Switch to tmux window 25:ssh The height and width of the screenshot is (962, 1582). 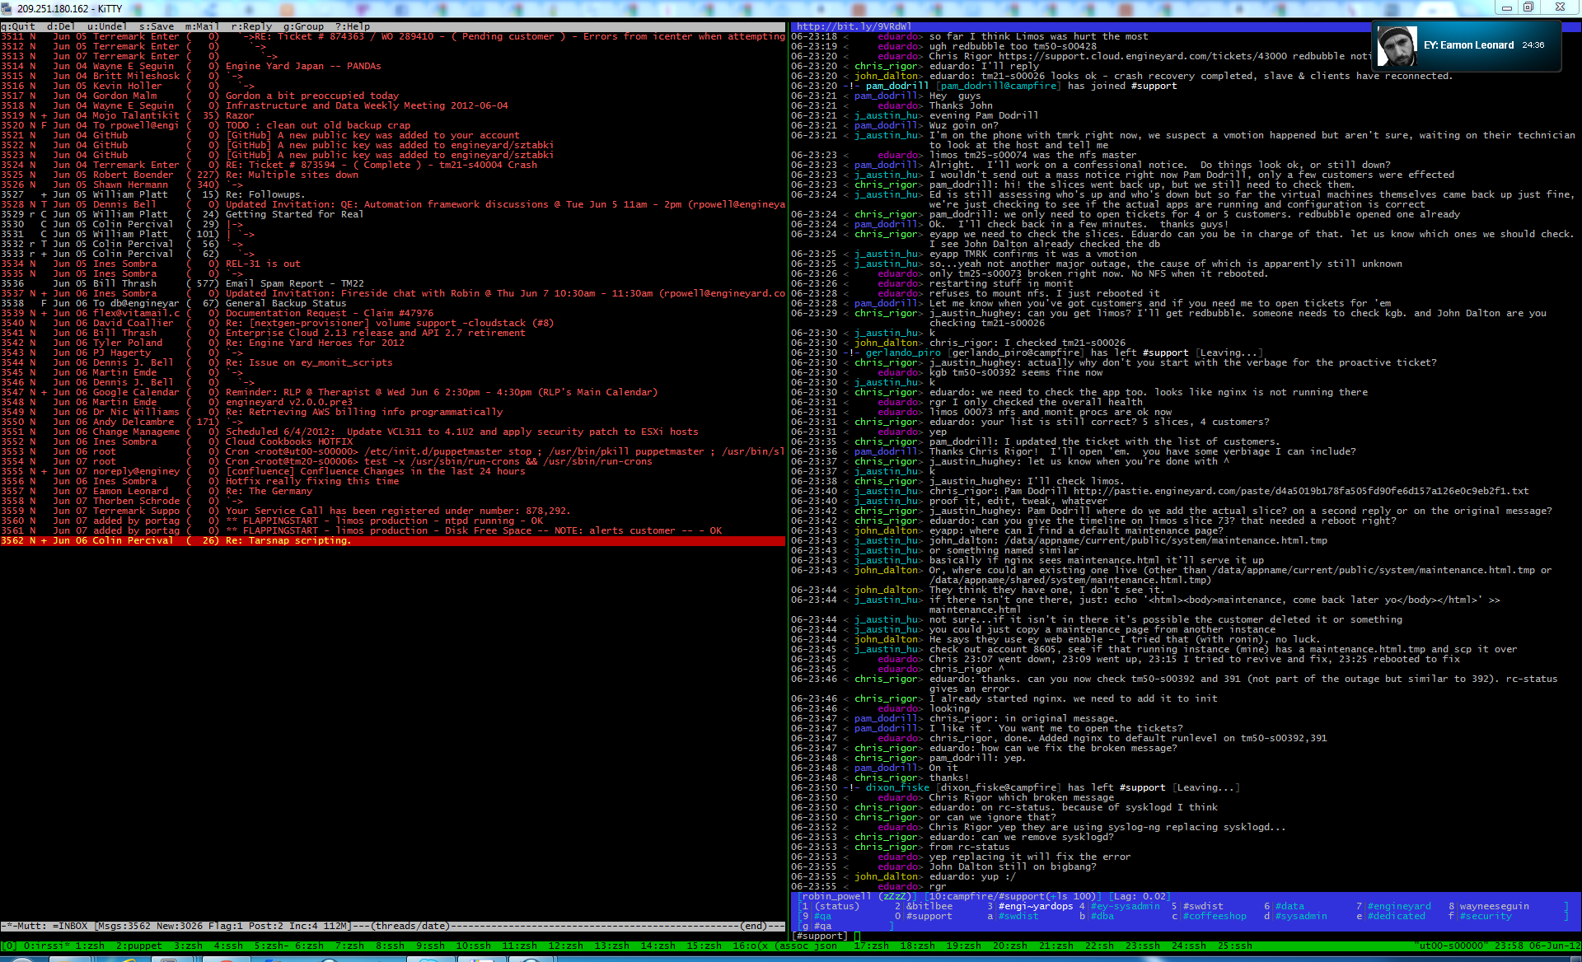(1234, 946)
